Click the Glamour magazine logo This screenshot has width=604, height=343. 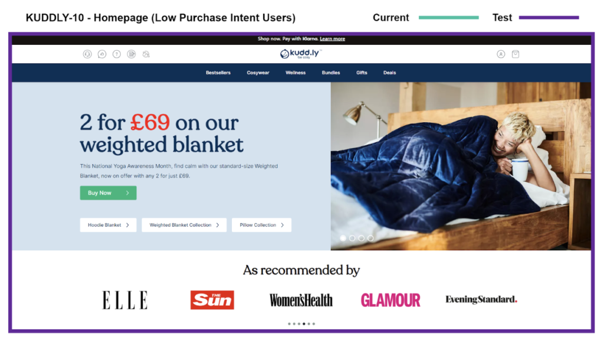(390, 300)
